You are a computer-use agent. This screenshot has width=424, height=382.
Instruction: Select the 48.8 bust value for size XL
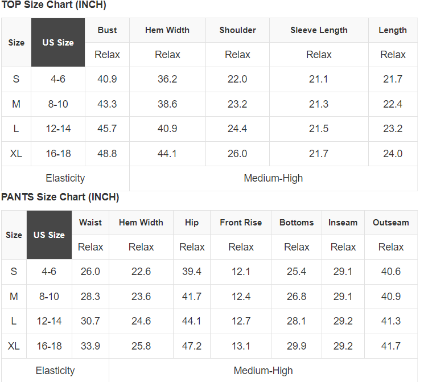click(107, 154)
